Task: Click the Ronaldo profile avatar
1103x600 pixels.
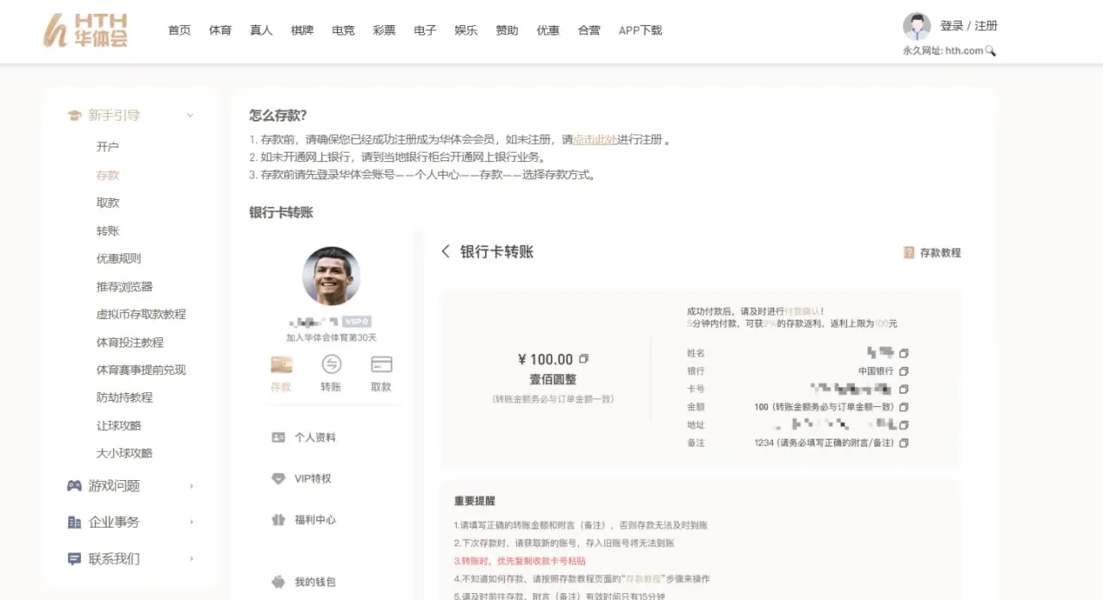Action: [331, 277]
